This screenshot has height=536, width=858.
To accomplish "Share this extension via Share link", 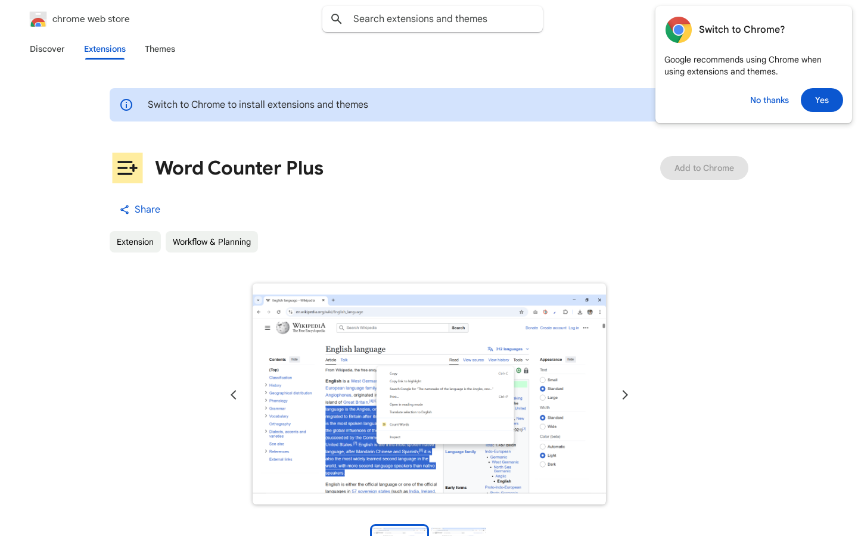I will click(x=140, y=210).
